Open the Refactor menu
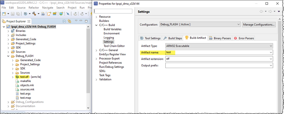Viewport: 284px width, 114px height. (x=34, y=8)
